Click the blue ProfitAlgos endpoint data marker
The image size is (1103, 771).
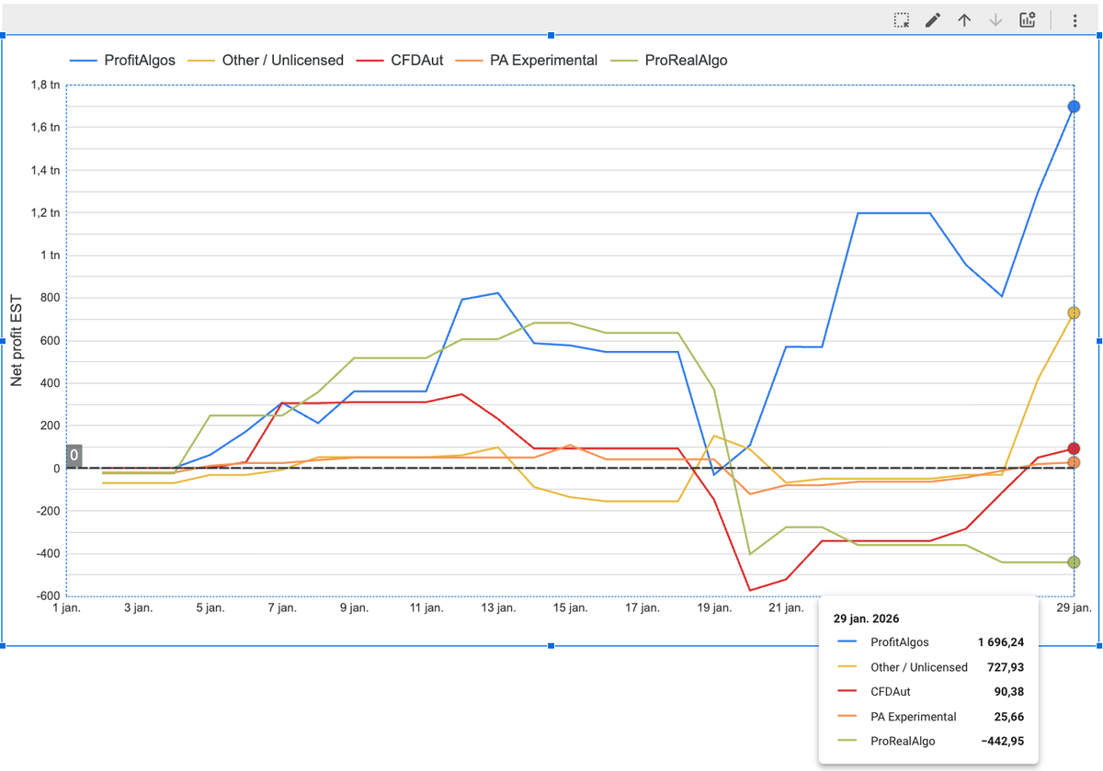point(1074,107)
